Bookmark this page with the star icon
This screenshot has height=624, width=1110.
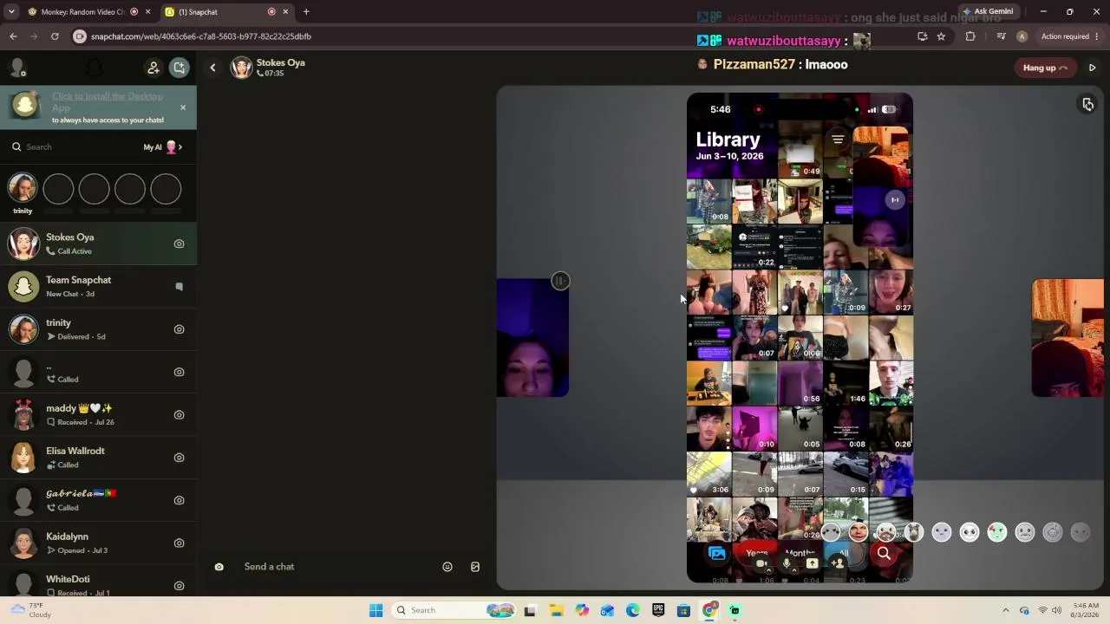[941, 36]
